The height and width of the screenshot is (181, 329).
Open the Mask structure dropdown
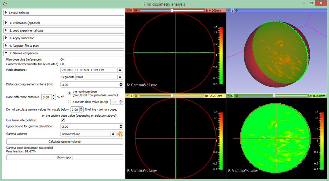point(91,70)
